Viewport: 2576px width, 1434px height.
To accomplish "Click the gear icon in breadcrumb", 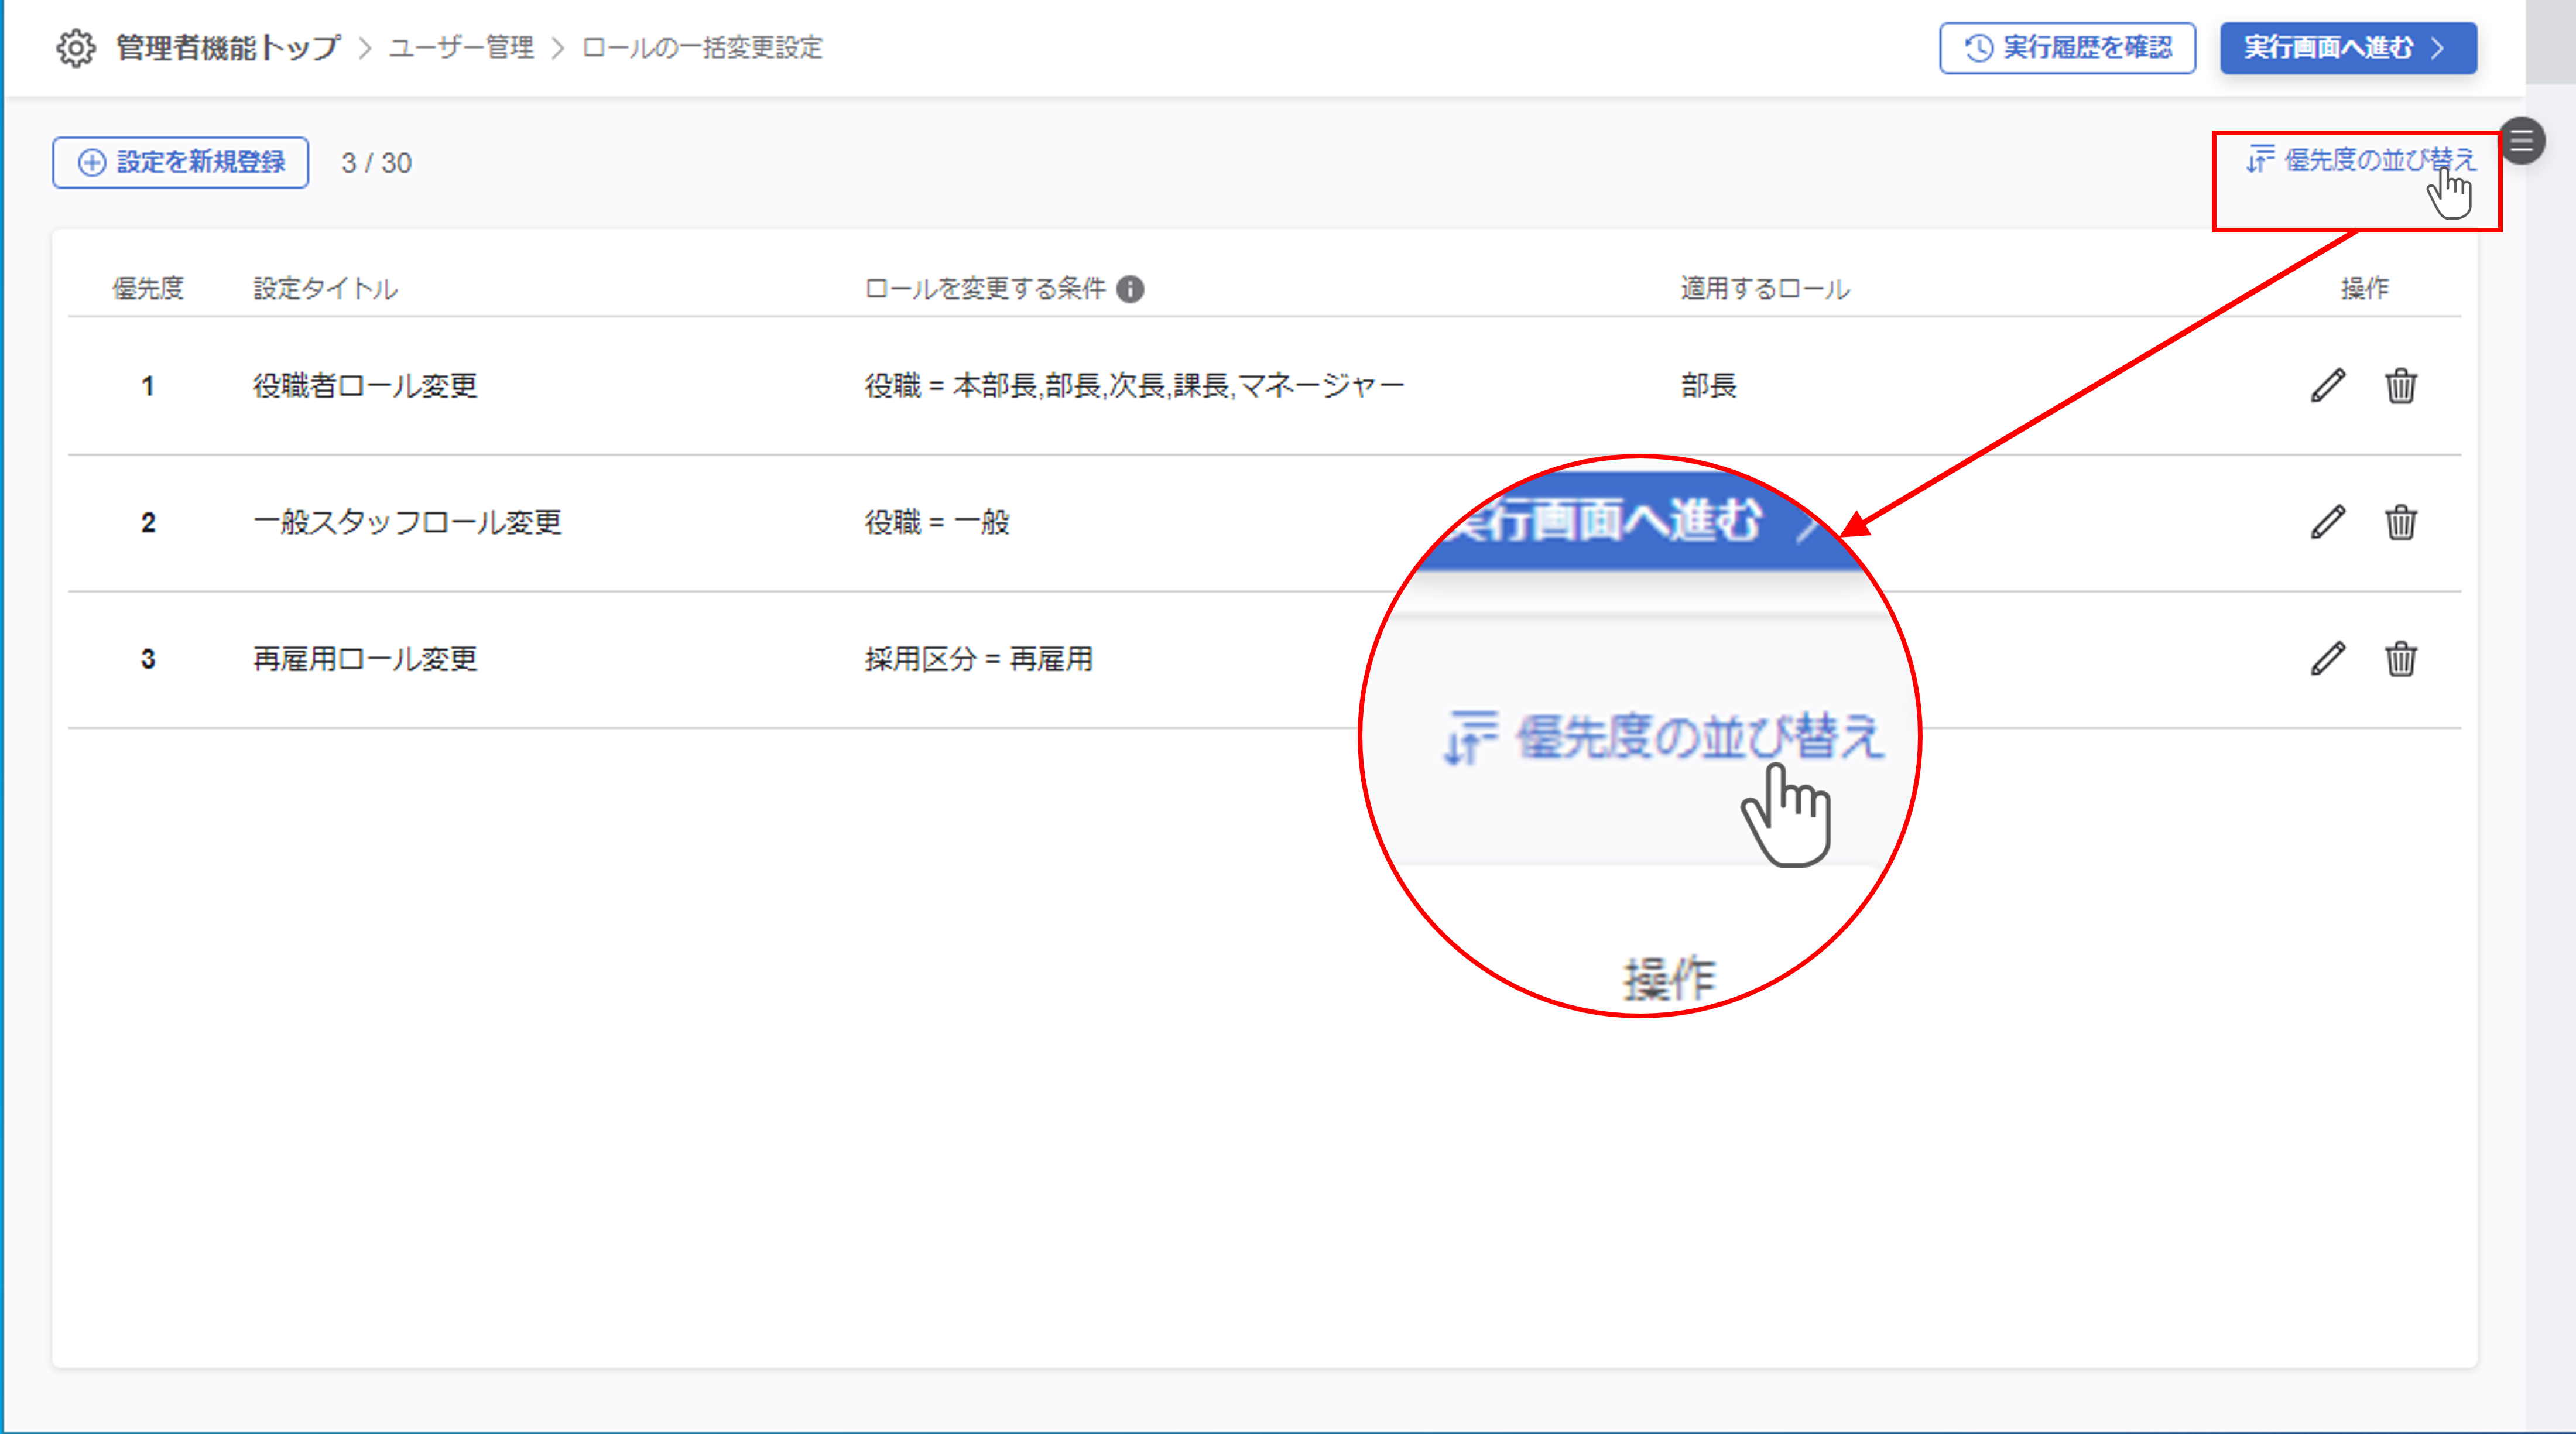I will (75, 48).
